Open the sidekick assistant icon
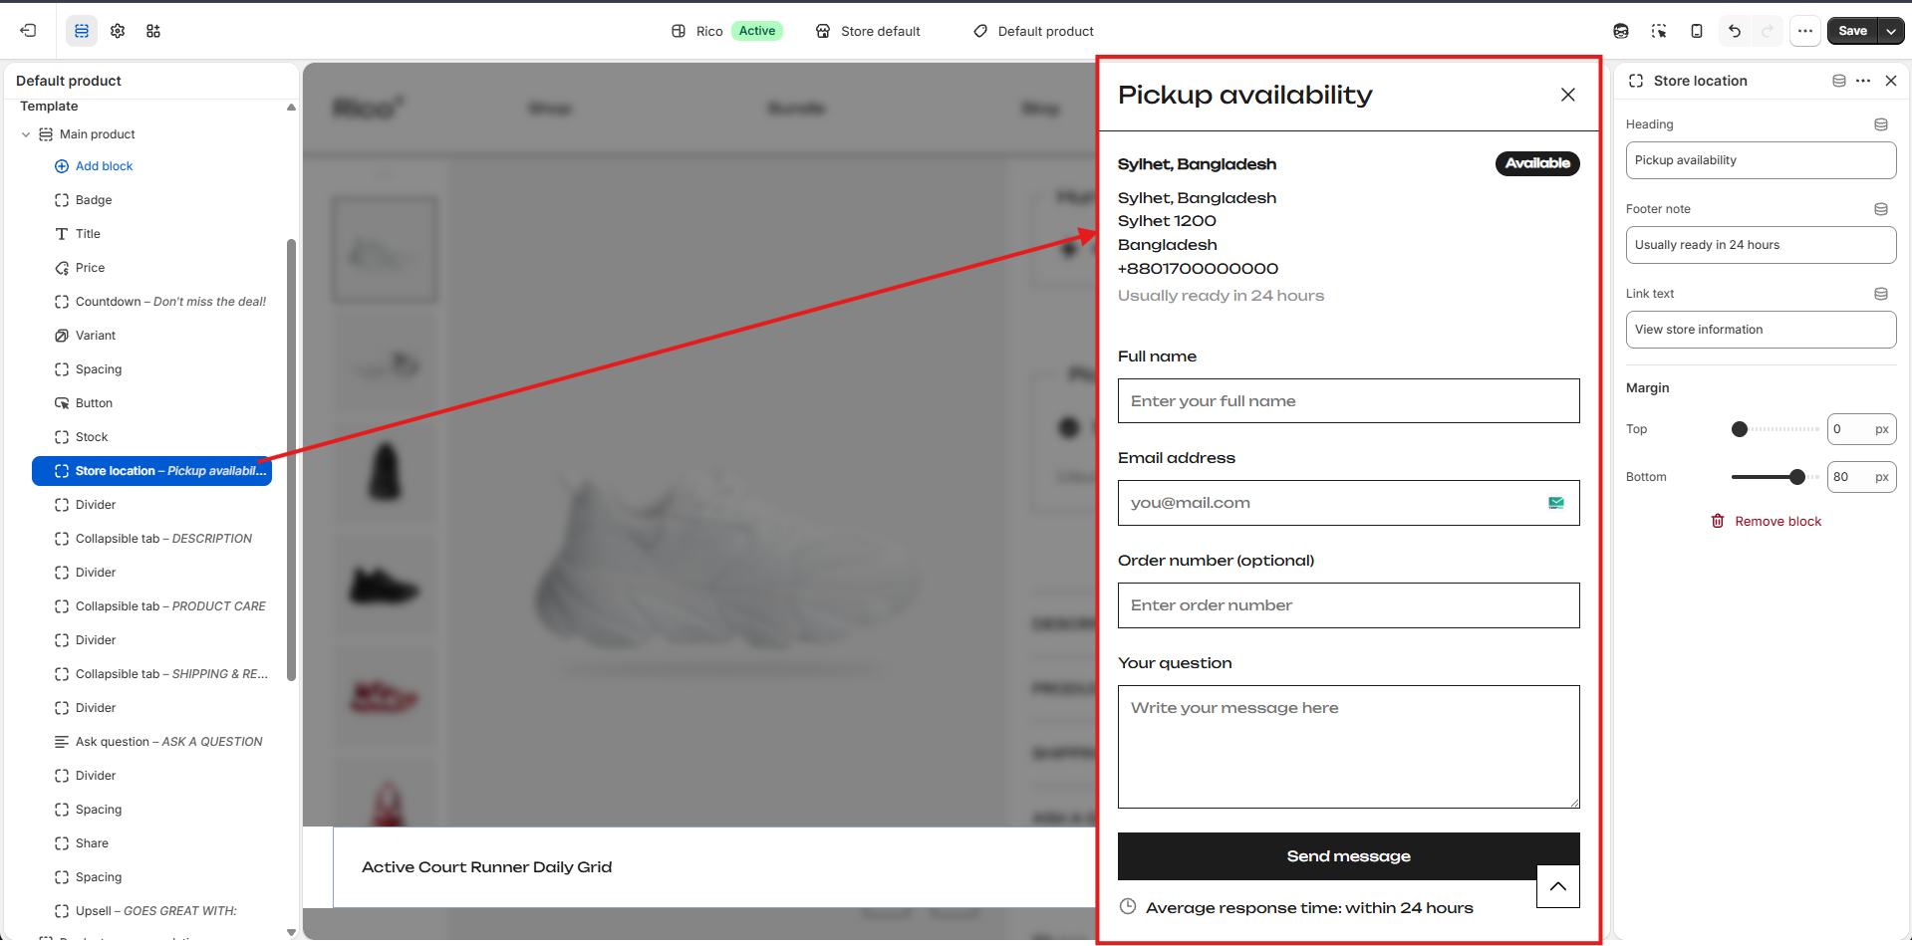The width and height of the screenshot is (1912, 946). click(1621, 31)
